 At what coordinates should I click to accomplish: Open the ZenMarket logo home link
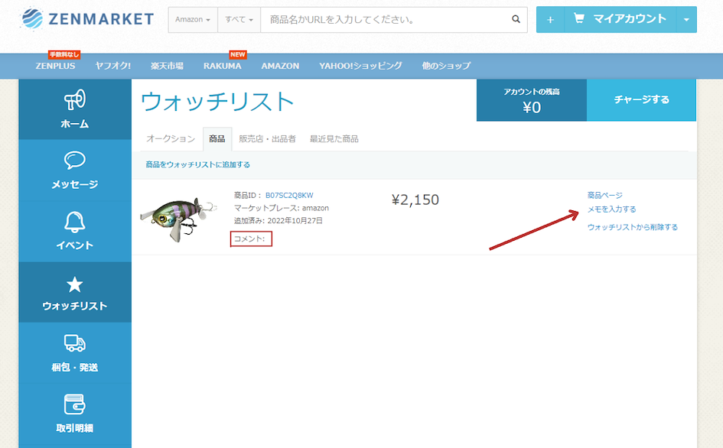pos(88,19)
